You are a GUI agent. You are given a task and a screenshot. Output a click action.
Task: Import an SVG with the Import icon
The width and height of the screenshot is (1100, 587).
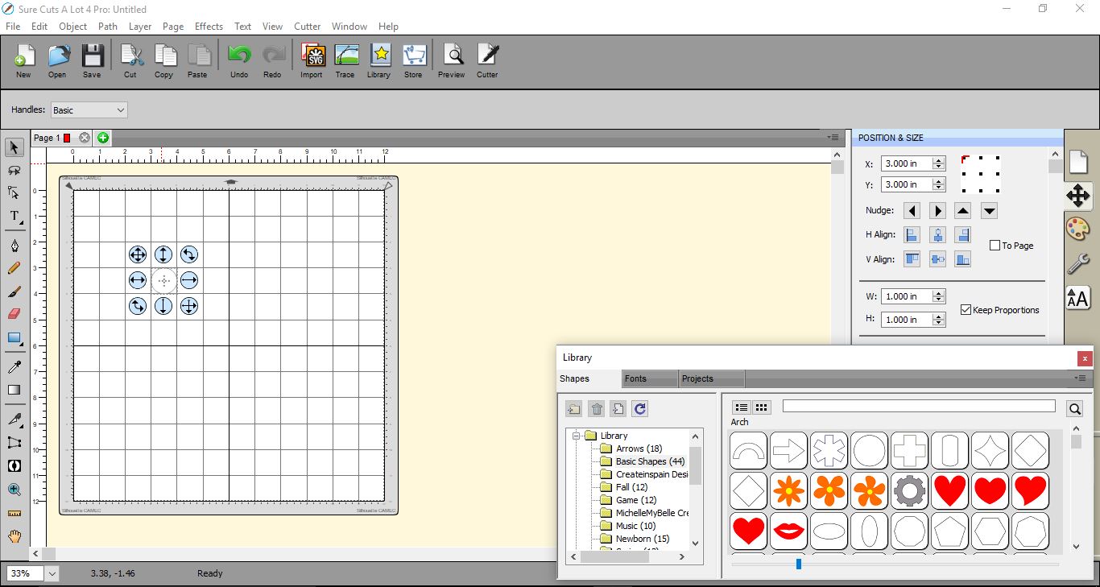(312, 60)
